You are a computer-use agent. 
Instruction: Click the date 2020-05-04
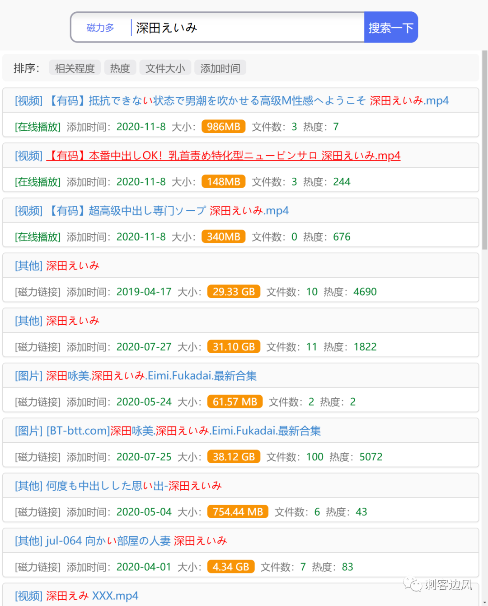[144, 512]
